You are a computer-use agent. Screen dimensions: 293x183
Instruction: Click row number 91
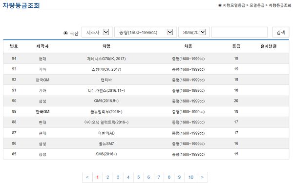(x=14, y=90)
